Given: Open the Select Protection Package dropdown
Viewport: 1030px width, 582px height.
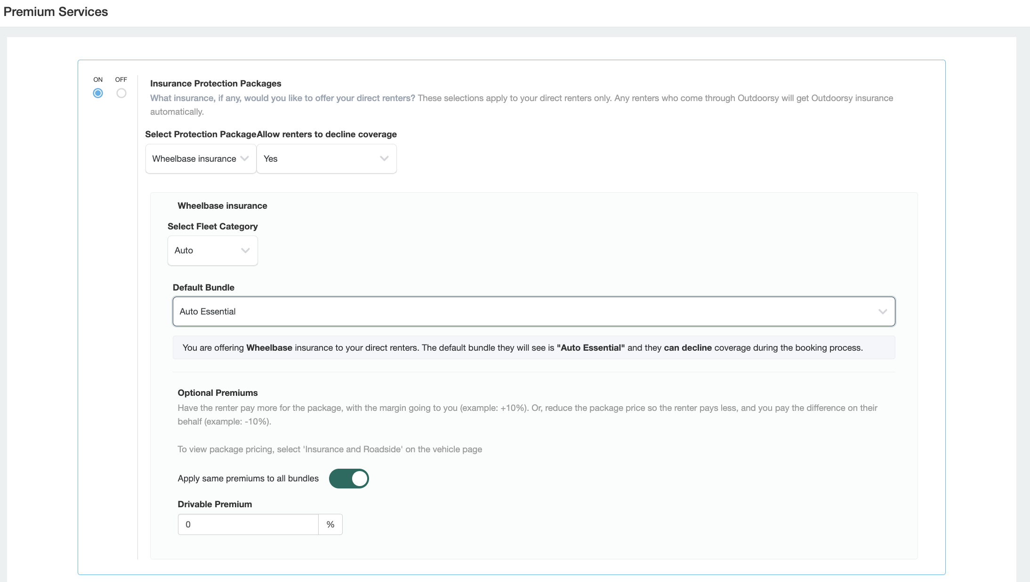Looking at the screenshot, I should (x=201, y=159).
